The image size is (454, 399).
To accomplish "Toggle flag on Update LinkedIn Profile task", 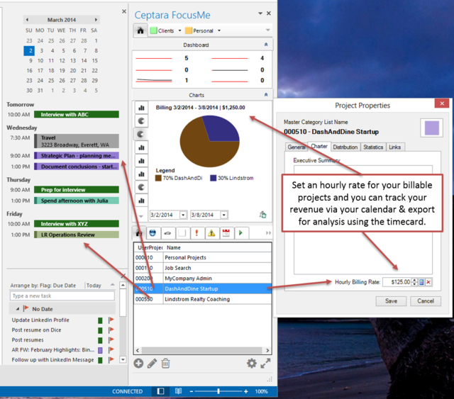I will 111,320.
